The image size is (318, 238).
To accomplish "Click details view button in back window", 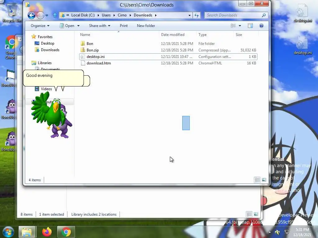I will point(249,214).
